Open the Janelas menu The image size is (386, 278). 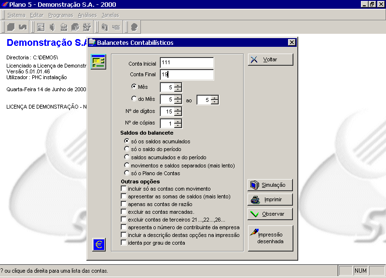tap(110, 15)
